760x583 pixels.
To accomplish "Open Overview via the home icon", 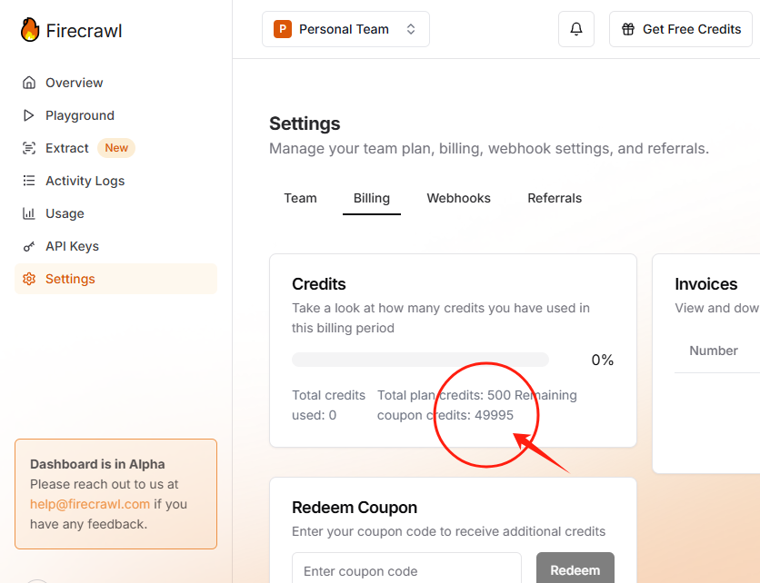I will [x=29, y=83].
